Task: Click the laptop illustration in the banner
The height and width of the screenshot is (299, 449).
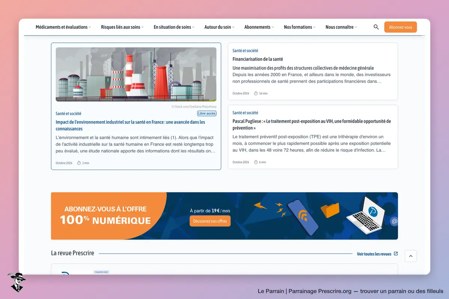Action: [365, 215]
